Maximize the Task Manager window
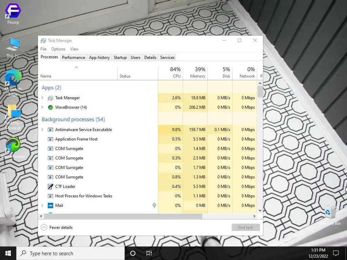The height and width of the screenshot is (260, 347). click(240, 40)
